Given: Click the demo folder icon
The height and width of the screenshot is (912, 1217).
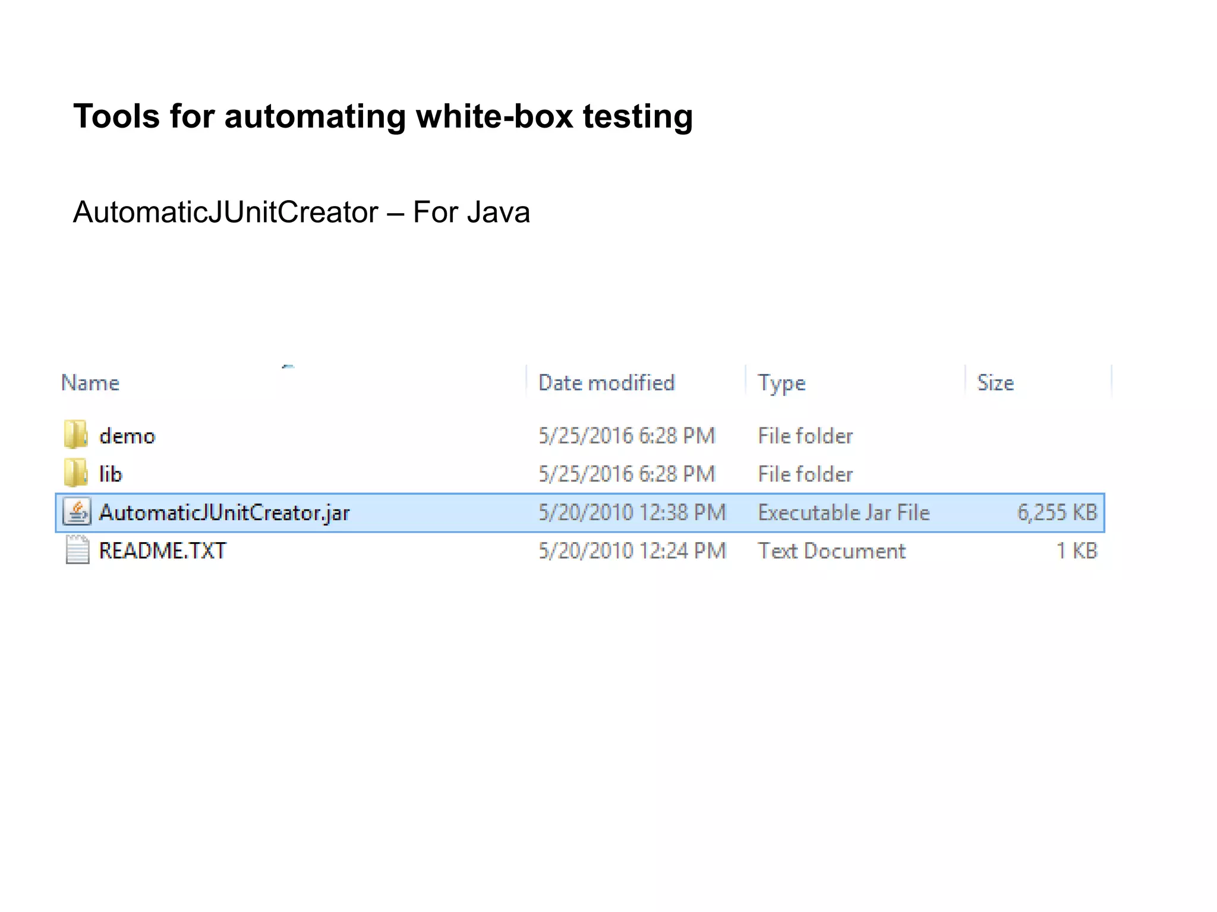Looking at the screenshot, I should coord(76,435).
